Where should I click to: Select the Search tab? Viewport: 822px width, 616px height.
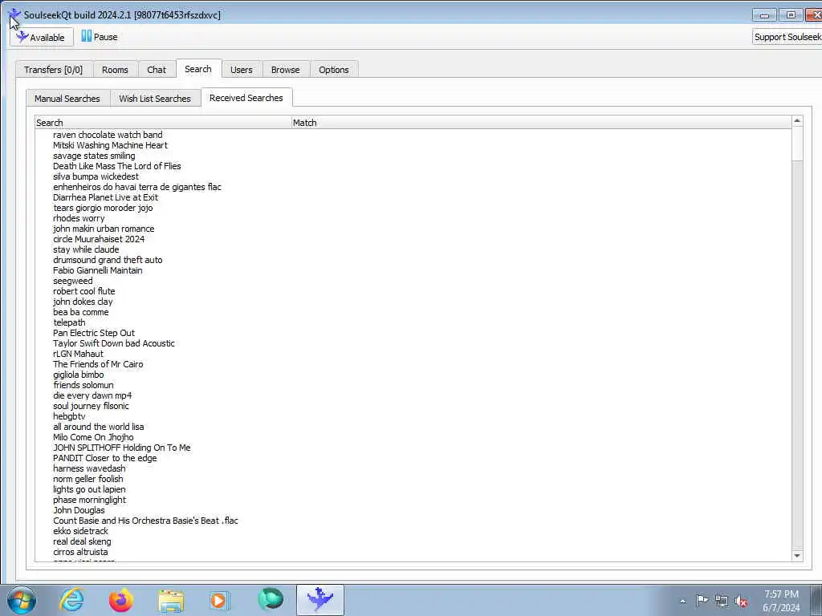(198, 69)
